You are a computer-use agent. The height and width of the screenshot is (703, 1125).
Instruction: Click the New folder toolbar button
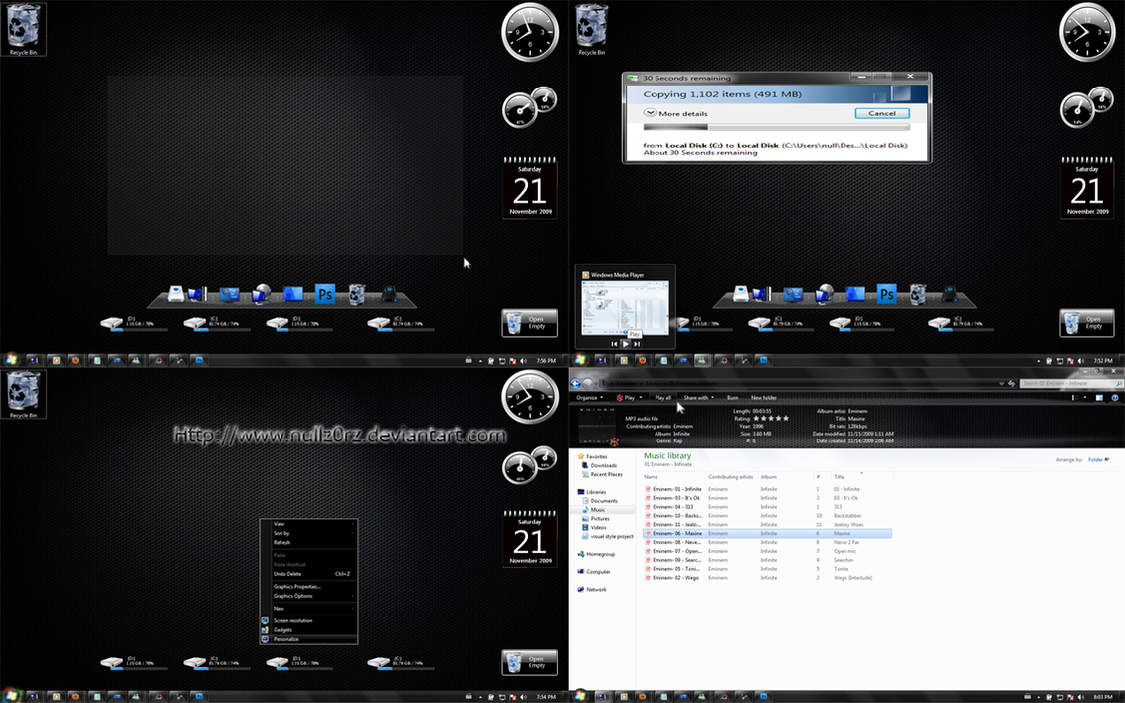pyautogui.click(x=763, y=398)
